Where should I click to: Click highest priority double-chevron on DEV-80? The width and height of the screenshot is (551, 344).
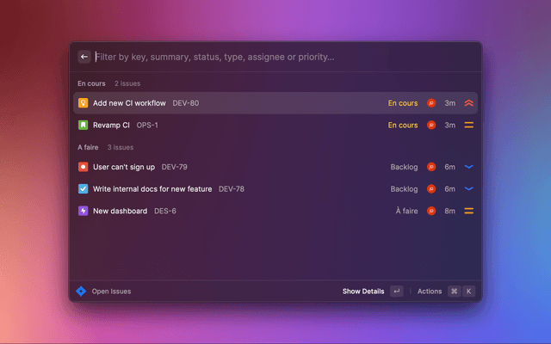[469, 103]
